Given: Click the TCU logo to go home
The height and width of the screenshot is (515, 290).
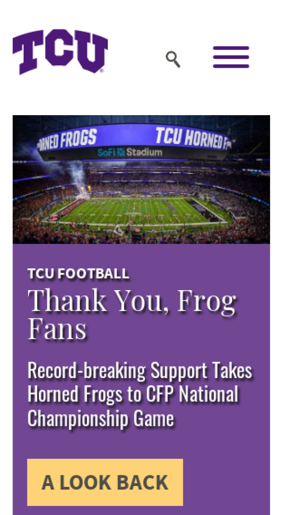Looking at the screenshot, I should 60,52.
